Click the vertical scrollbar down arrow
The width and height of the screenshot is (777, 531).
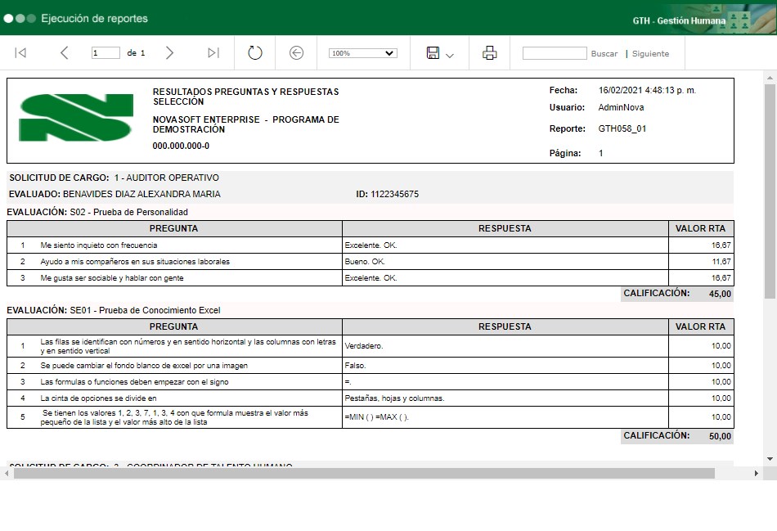pos(770,458)
